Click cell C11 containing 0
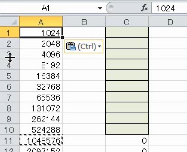Image resolution: width=187 pixels, height=152 pixels. pyautogui.click(x=127, y=140)
